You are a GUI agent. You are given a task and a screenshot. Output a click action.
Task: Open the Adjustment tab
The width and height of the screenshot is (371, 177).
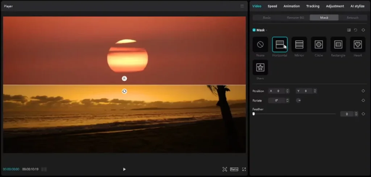click(x=335, y=6)
